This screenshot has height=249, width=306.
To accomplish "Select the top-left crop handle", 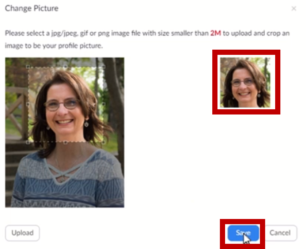I will point(28,67).
